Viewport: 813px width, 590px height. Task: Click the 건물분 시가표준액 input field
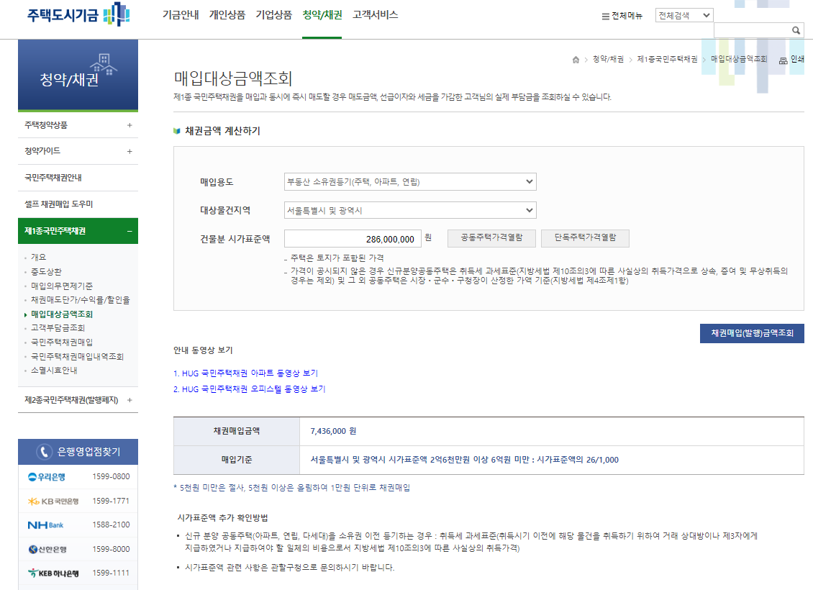click(353, 237)
